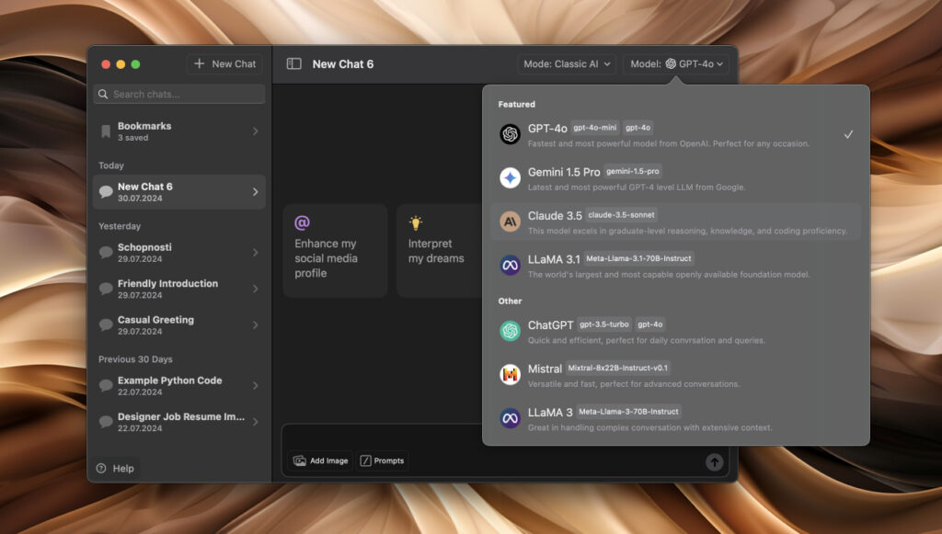Click the Add Image picture icon
The image size is (942, 534).
point(299,460)
